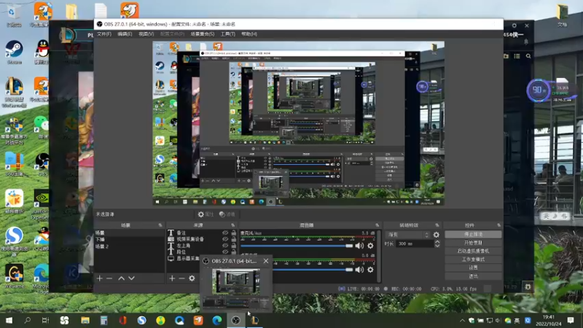Open the Microsoft Edge desktop shortcut
Image resolution: width=583 pixels, height=328 pixels.
[x=41, y=278]
